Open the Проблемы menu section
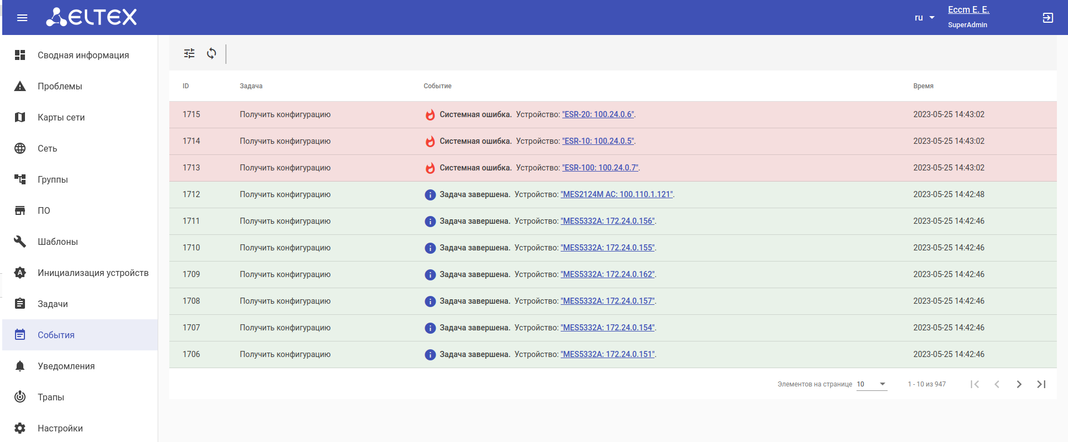 click(60, 86)
